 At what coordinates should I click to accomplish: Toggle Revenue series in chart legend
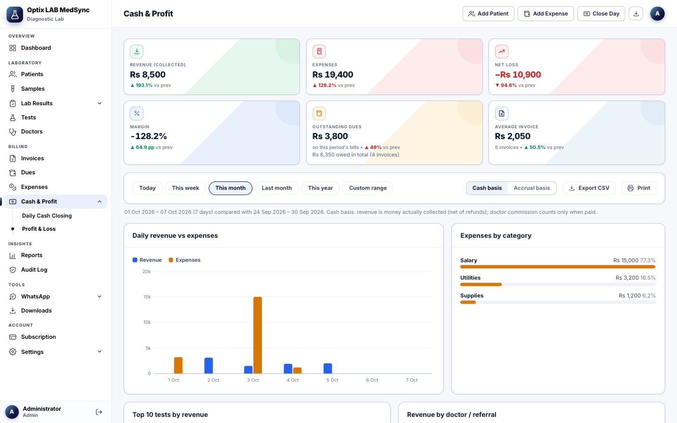tap(147, 260)
